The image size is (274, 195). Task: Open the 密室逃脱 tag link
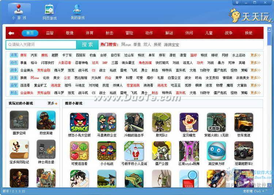tap(133, 85)
